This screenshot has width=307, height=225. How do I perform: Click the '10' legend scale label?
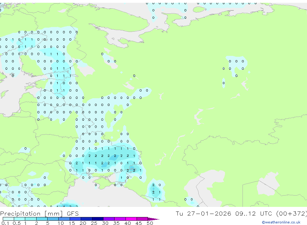(60, 223)
